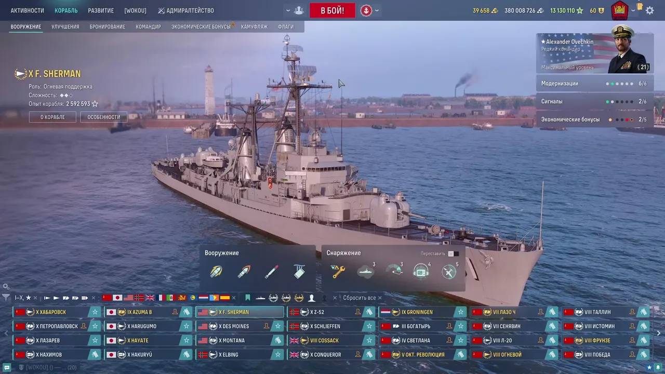Image resolution: width=665 pixels, height=374 pixels.
Task: Click the ship experience star icon
Action: click(95, 104)
